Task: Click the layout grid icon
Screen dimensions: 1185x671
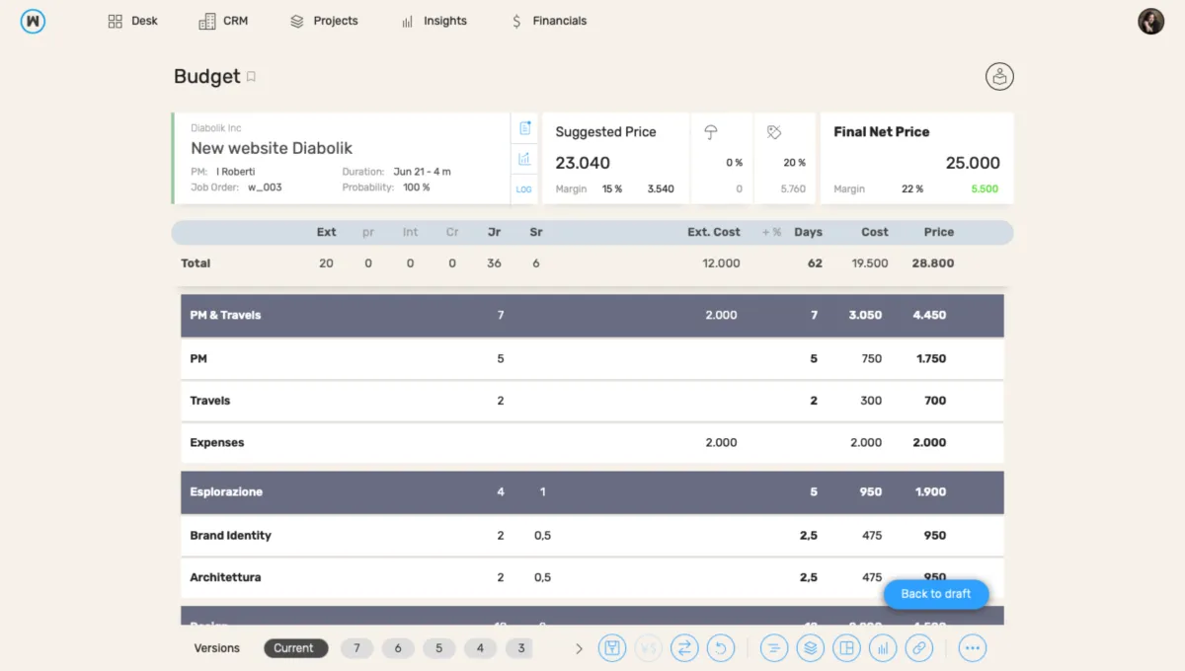Action: coord(846,648)
